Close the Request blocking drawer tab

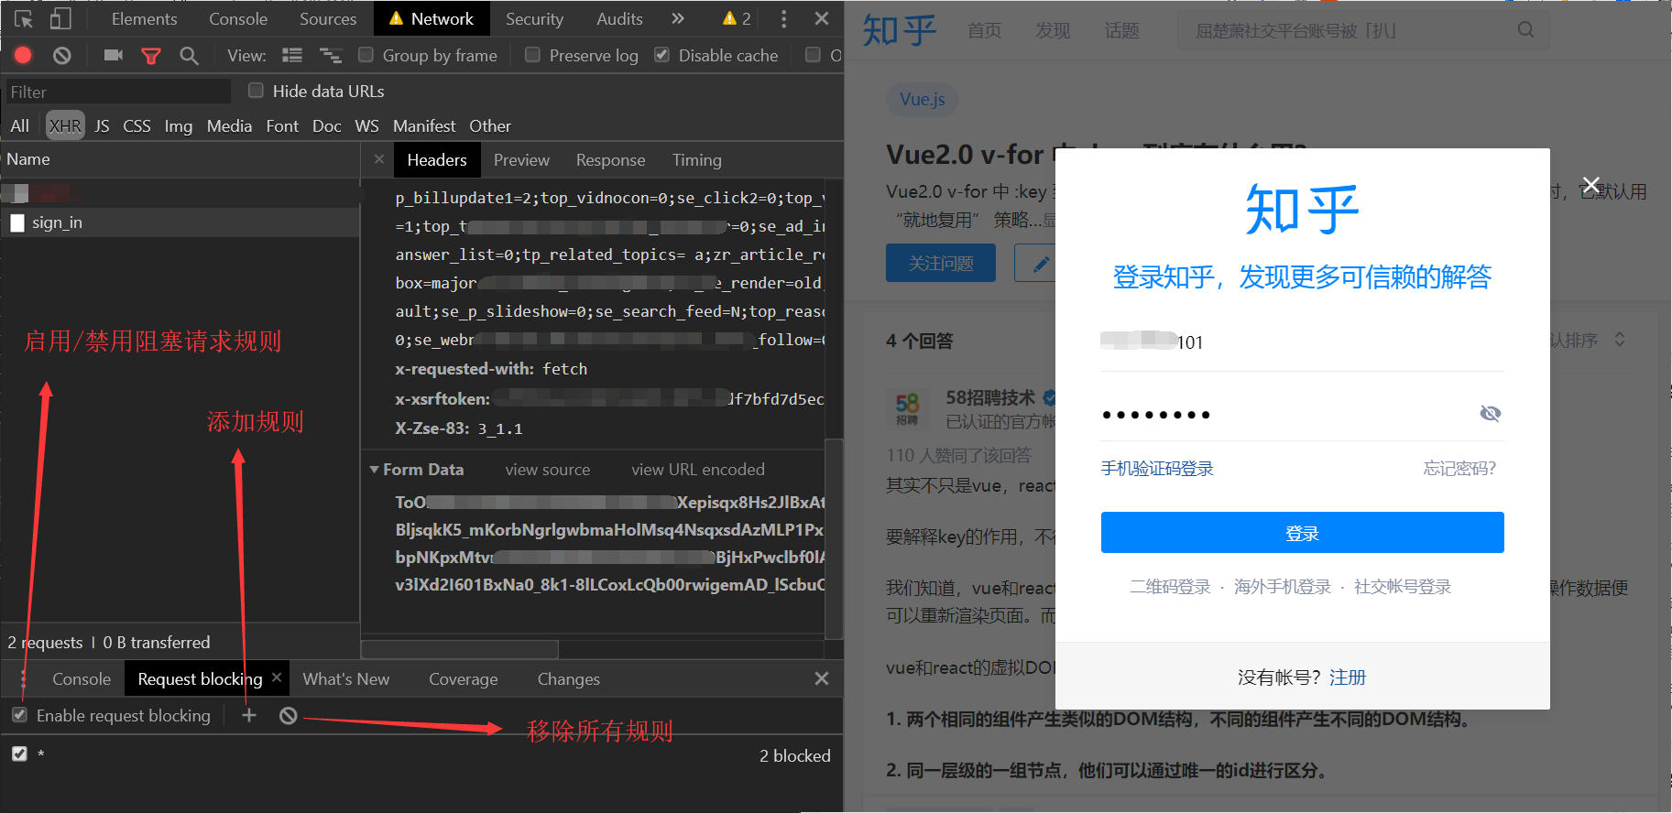pyautogui.click(x=277, y=677)
